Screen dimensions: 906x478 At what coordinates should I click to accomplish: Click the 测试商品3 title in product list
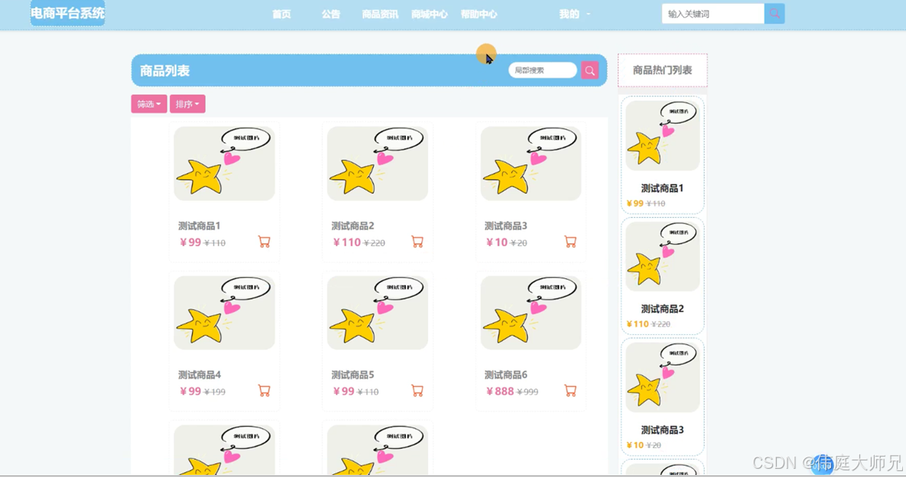(505, 226)
